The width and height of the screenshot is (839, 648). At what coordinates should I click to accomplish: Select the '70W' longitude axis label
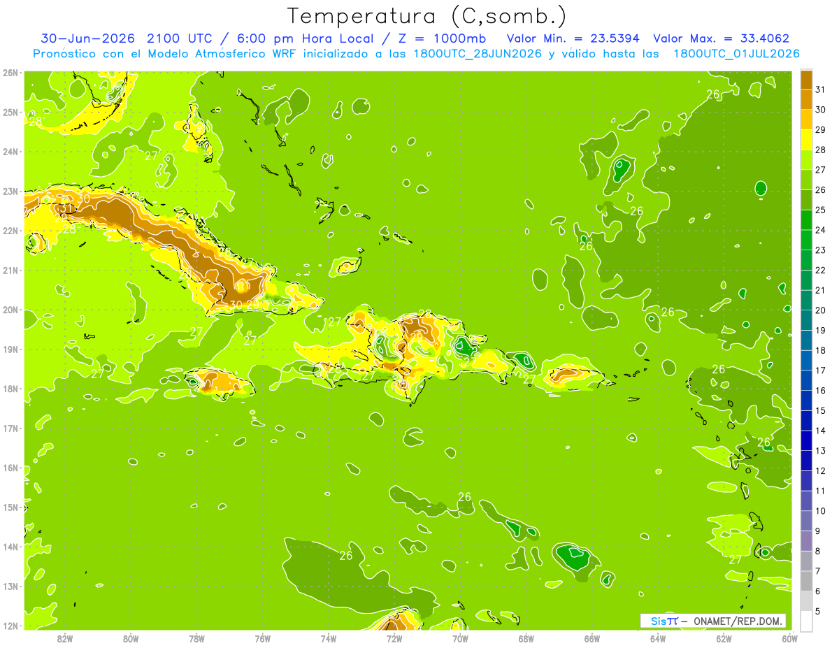click(x=460, y=638)
